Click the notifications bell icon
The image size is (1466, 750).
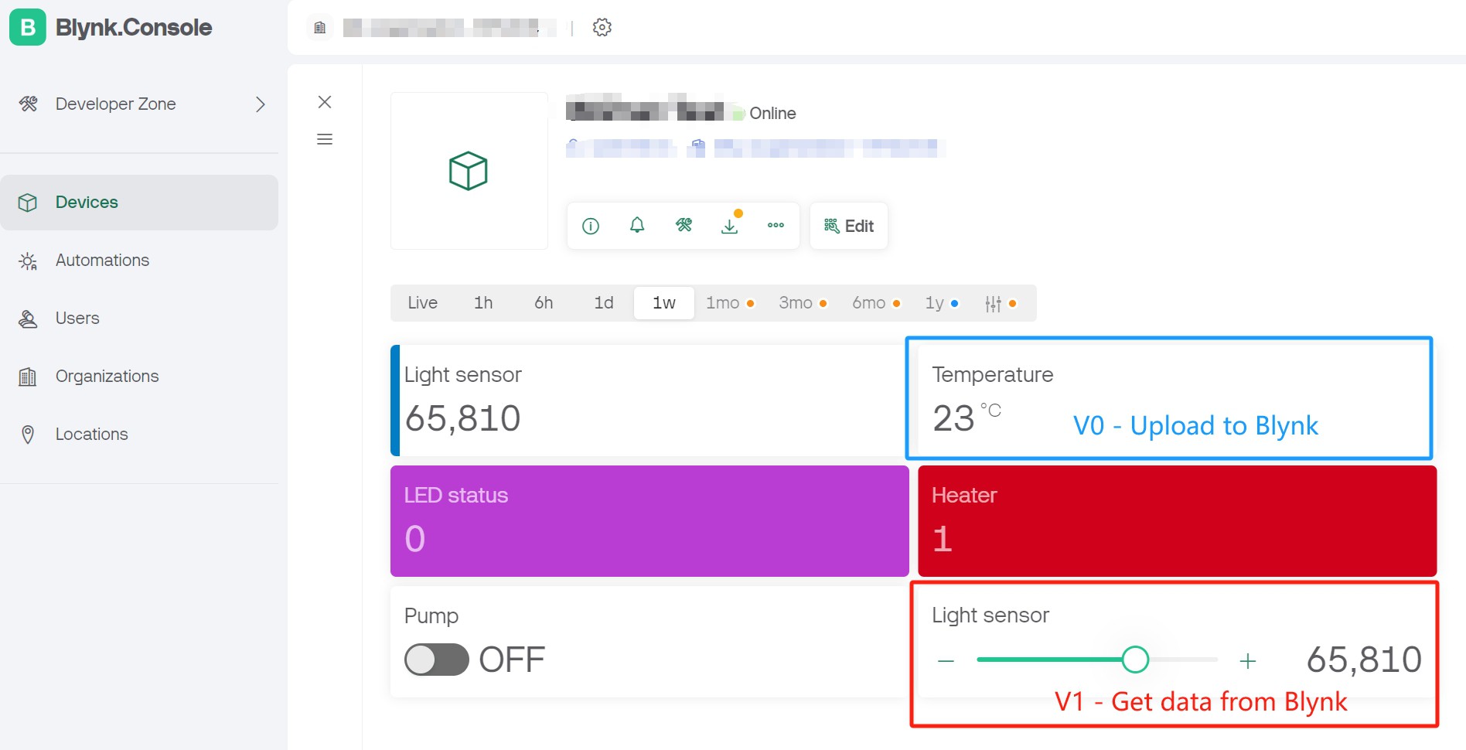click(x=636, y=225)
